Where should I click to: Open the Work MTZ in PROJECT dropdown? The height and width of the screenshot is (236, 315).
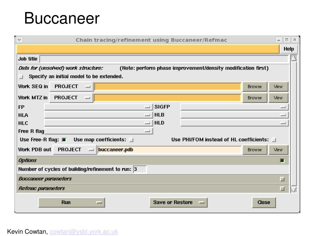coord(71,98)
